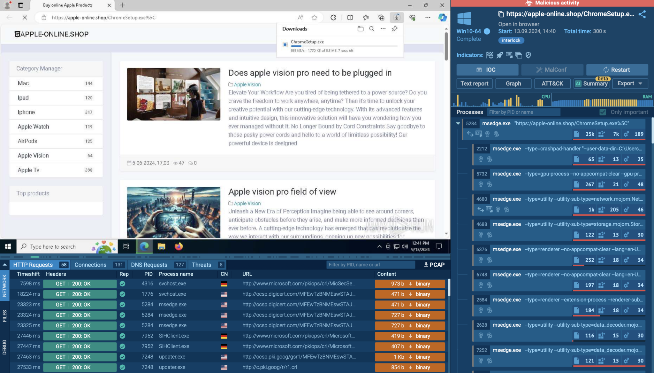The height and width of the screenshot is (373, 654).
Task: Toggle the Only important checkbox
Action: pos(603,112)
